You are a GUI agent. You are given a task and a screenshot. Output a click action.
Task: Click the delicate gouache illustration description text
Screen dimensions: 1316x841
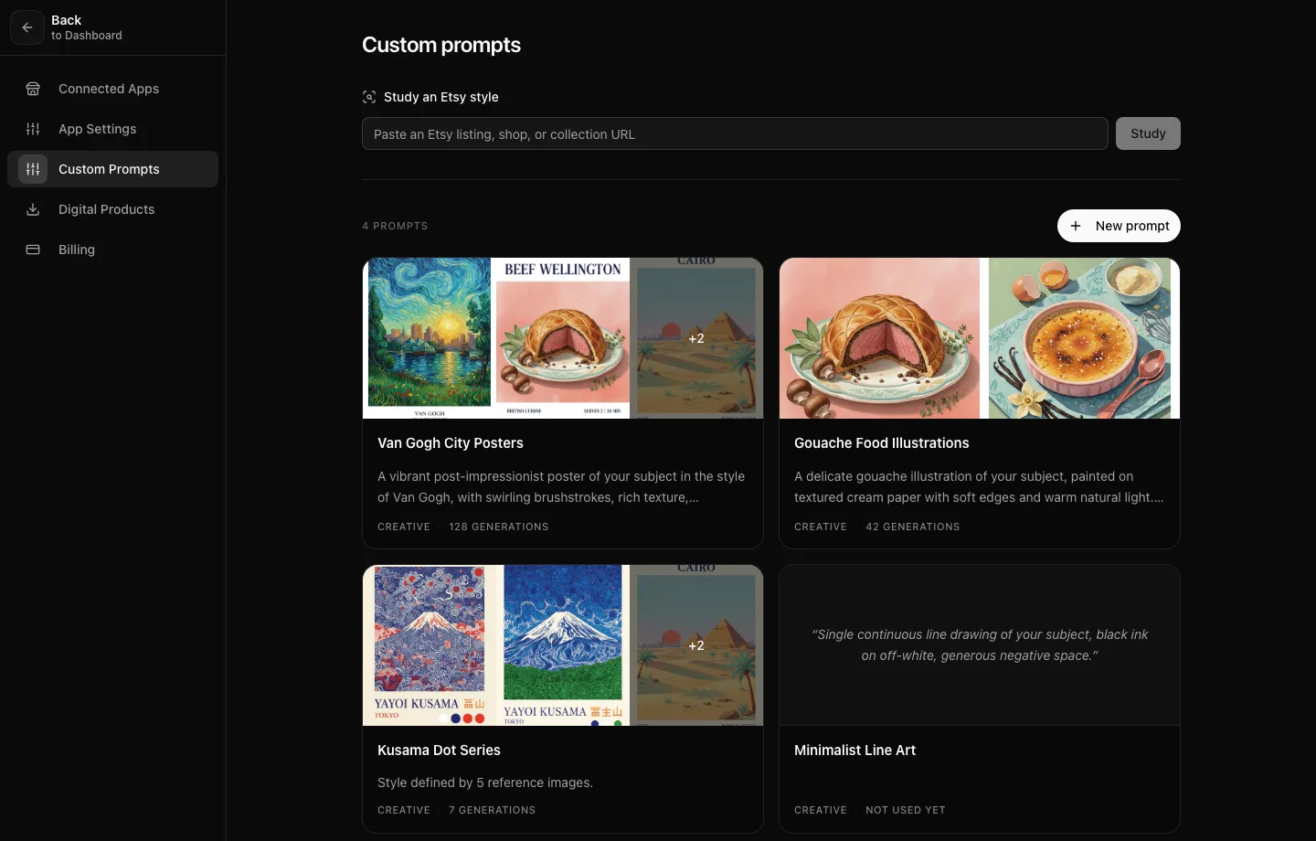(x=979, y=486)
